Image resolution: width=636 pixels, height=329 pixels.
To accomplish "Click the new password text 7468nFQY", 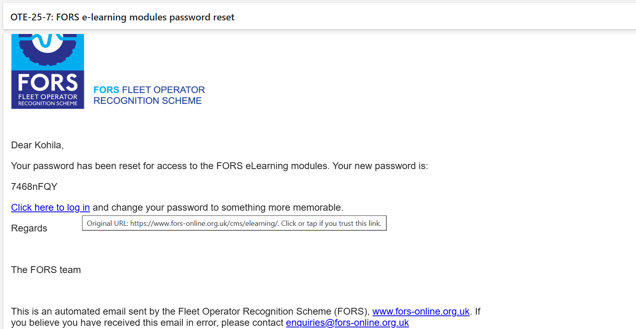I will (34, 187).
